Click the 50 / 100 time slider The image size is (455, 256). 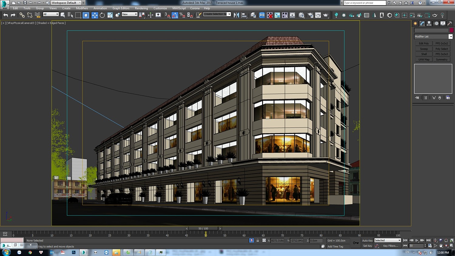tap(203, 228)
